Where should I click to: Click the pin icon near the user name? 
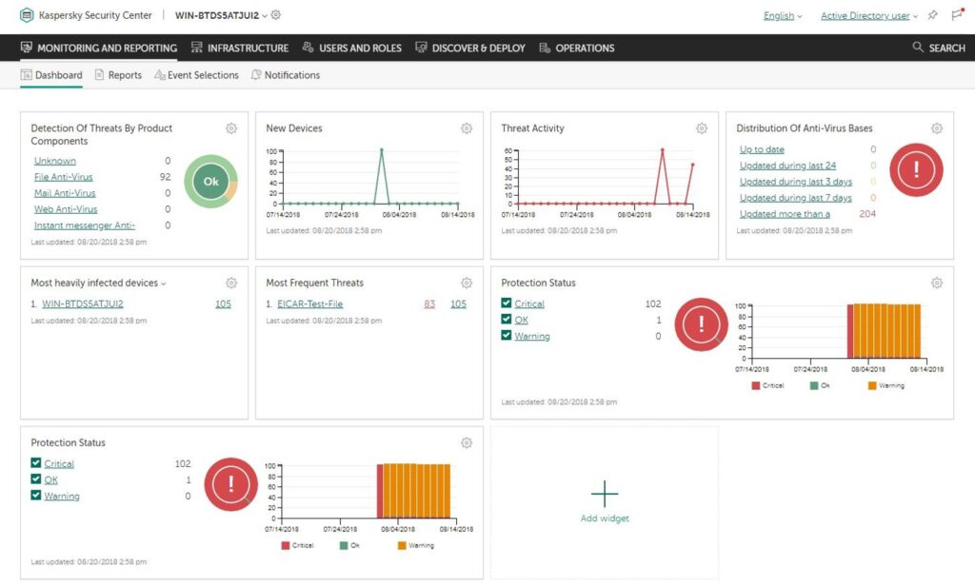tap(934, 15)
